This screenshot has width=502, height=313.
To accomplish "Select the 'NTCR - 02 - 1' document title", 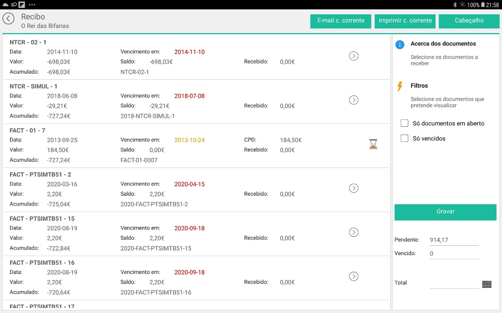I will 28,42.
